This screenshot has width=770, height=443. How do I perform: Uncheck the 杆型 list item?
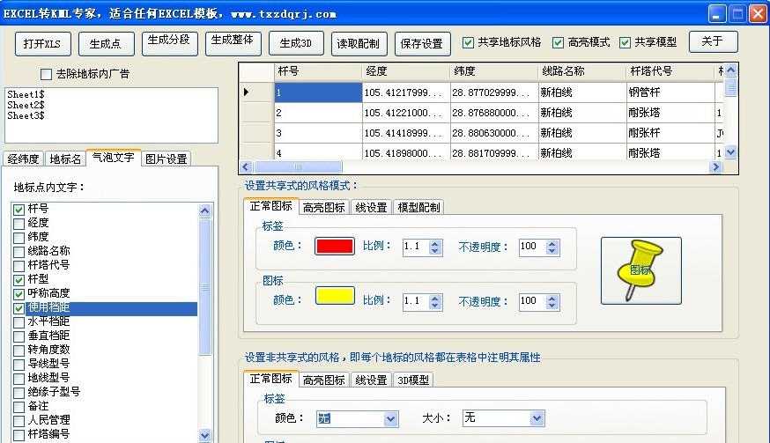point(19,280)
